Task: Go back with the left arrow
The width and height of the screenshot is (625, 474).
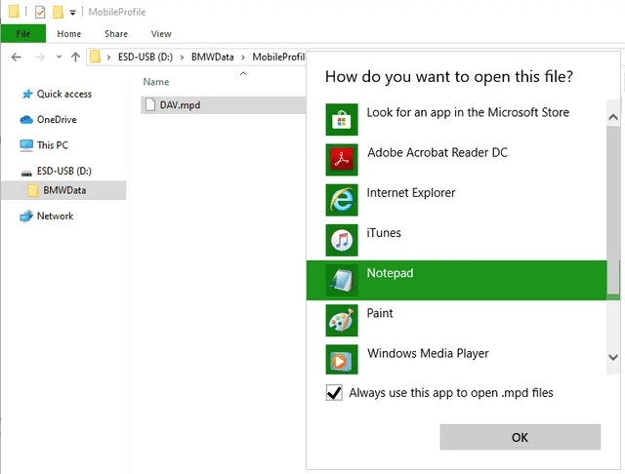Action: pos(16,58)
